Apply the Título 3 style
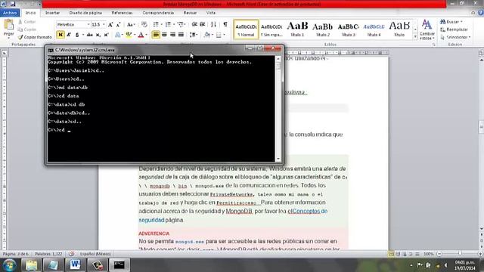The width and height of the screenshot is (484, 272). (348, 29)
